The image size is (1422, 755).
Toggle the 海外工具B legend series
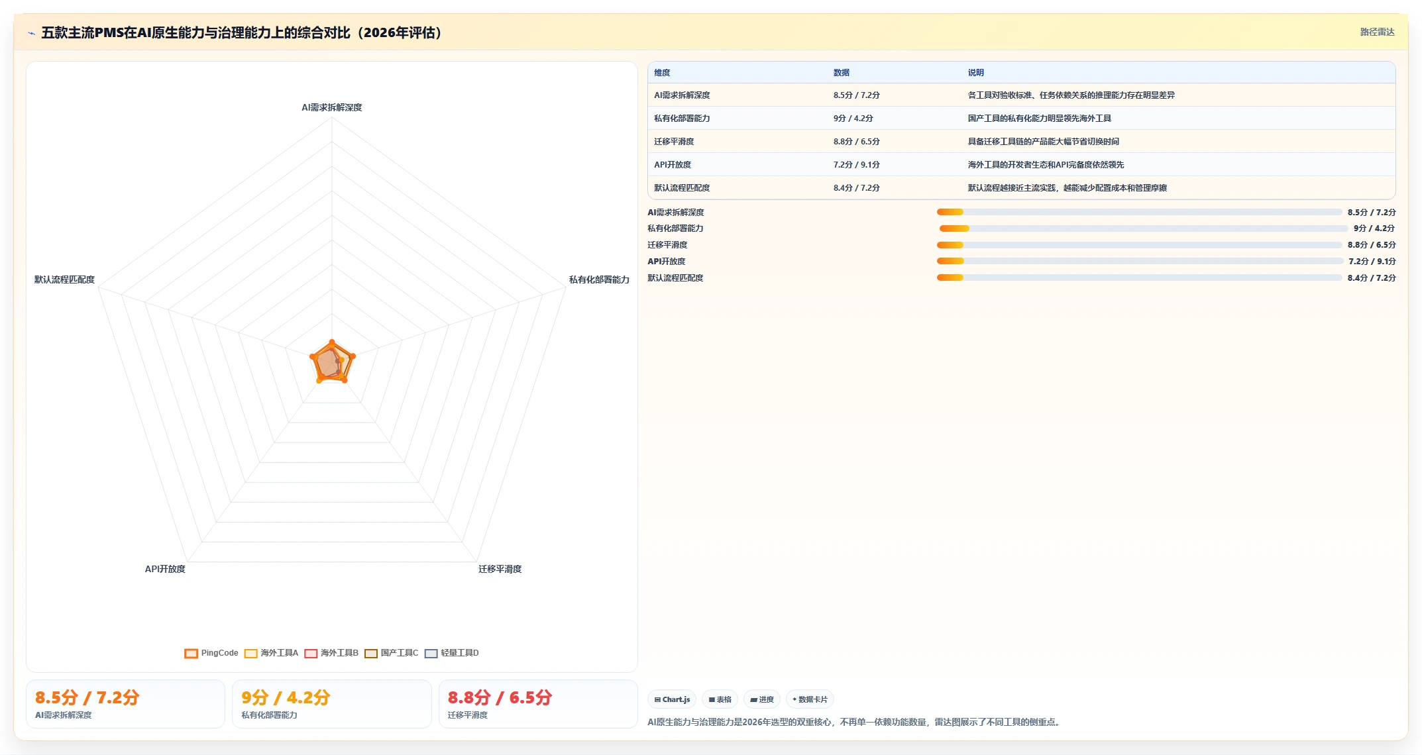[x=331, y=653]
